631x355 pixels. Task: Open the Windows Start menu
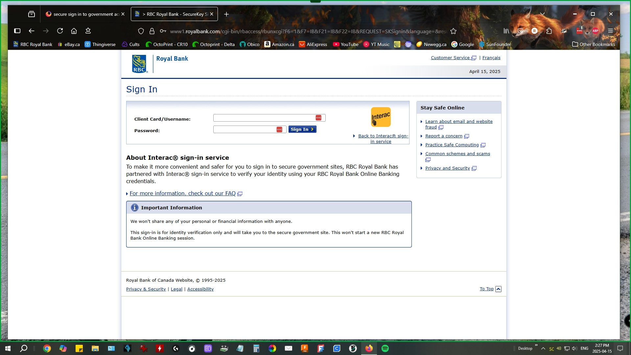[x=8, y=348]
